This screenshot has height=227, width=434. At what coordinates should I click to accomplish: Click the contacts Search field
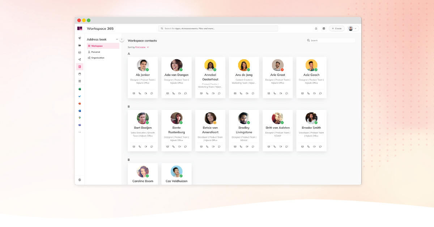pyautogui.click(x=330, y=40)
